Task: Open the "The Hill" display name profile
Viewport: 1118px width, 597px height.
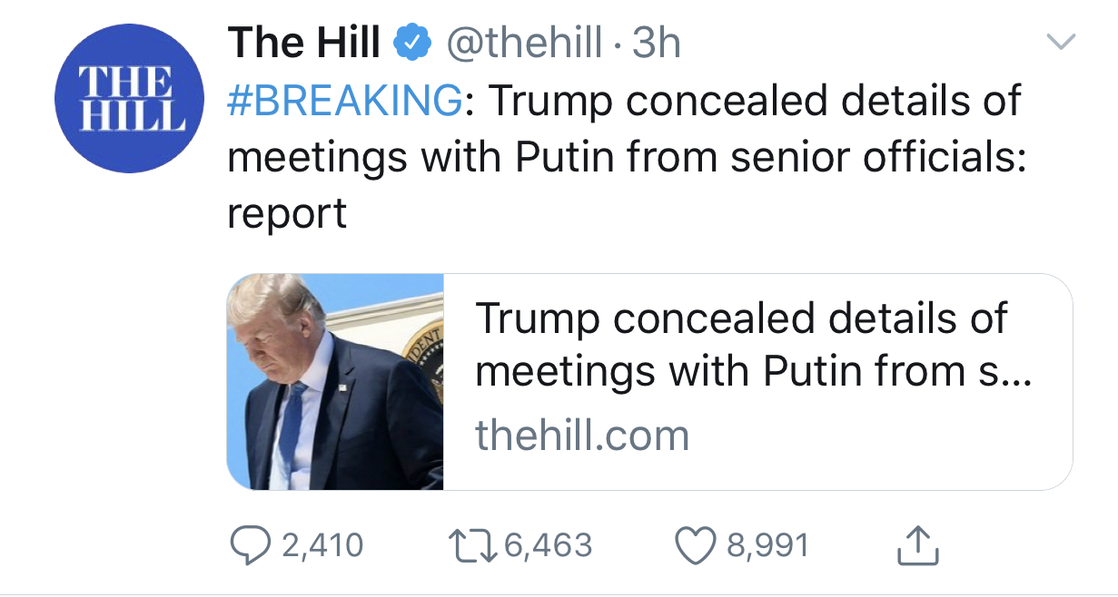Action: (x=303, y=42)
